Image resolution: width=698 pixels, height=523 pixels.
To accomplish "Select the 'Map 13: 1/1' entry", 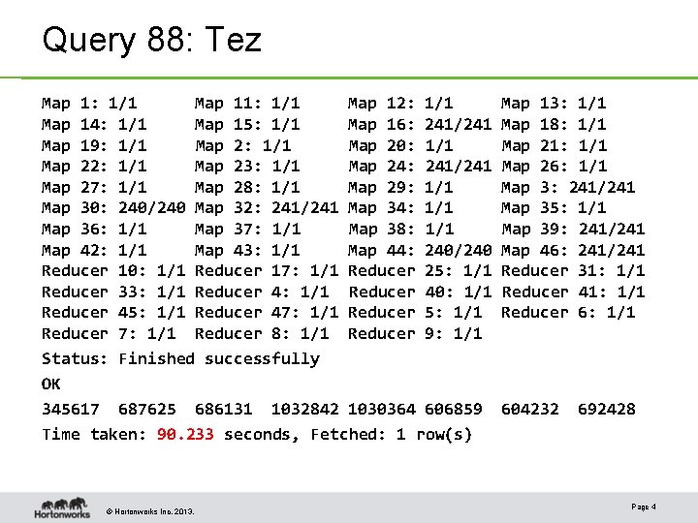I will [x=554, y=104].
